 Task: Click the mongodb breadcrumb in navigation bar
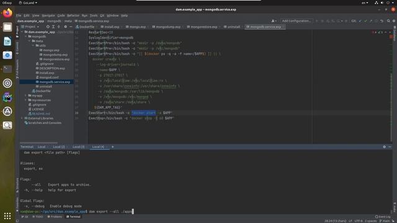(54, 21)
